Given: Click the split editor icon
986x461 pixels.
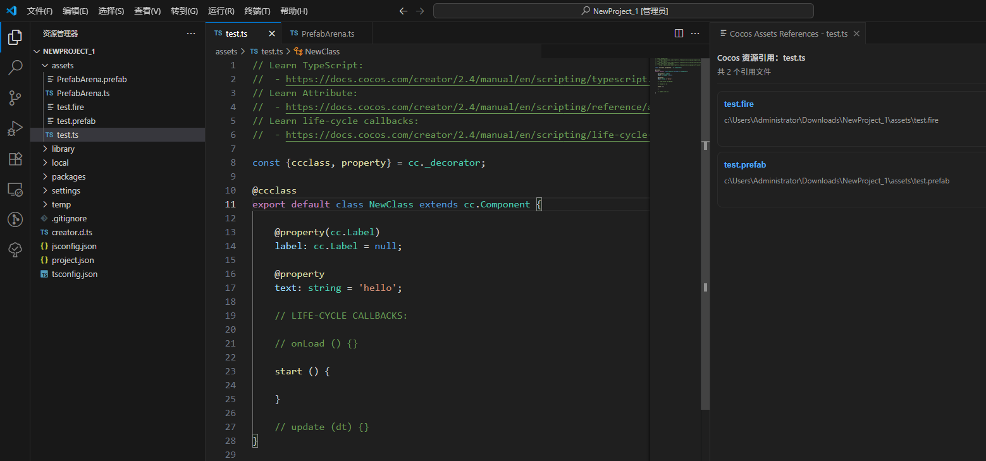Looking at the screenshot, I should click(x=679, y=34).
